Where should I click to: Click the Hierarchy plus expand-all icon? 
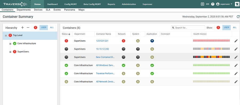click(x=22, y=28)
